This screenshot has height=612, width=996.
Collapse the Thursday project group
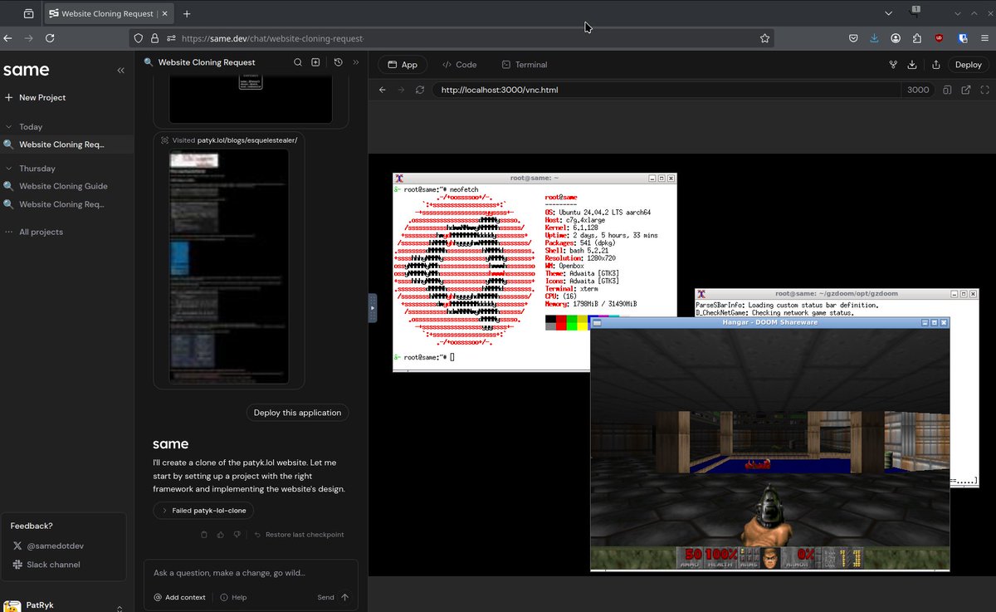pos(30,169)
